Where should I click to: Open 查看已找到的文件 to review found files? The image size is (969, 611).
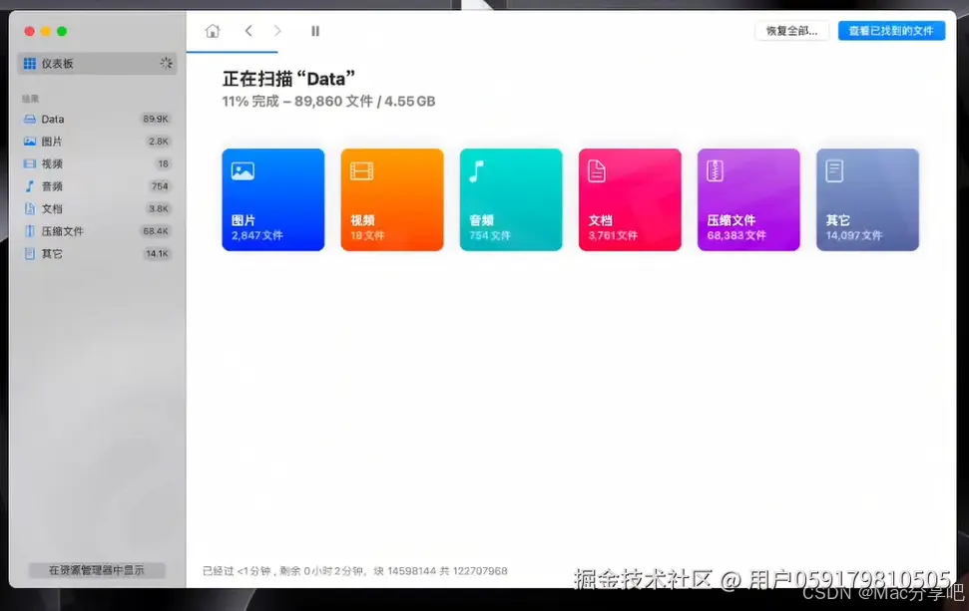tap(891, 30)
